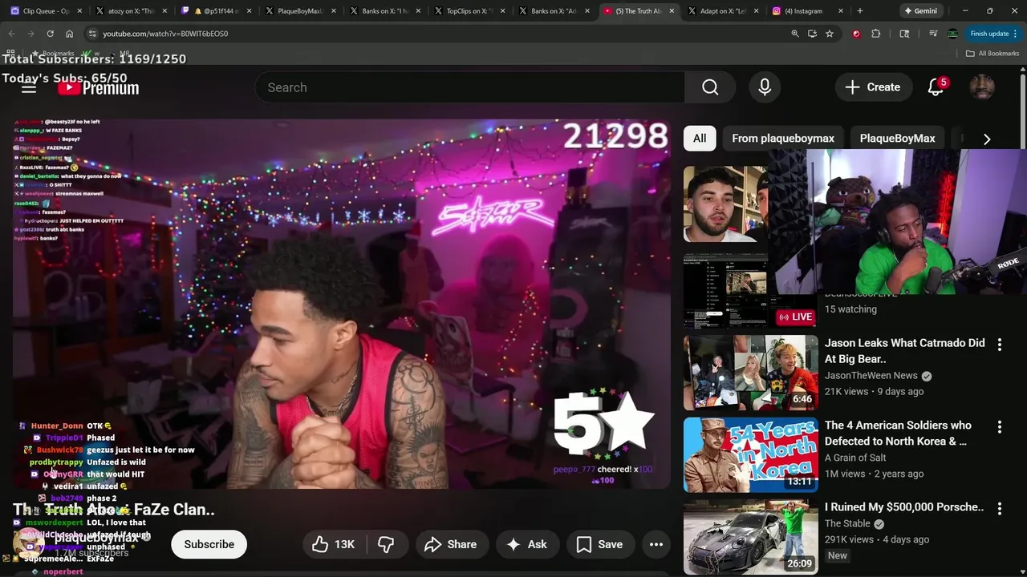Switch to the Adapt on X tab

(x=723, y=11)
